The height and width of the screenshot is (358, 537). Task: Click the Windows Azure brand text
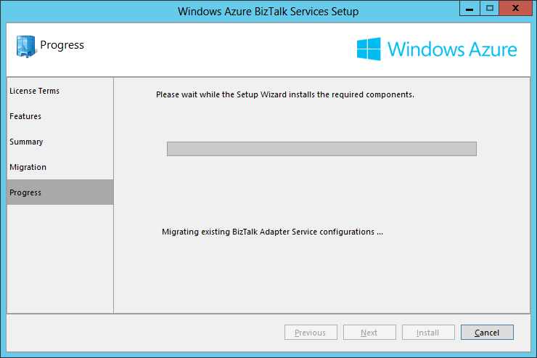click(452, 49)
